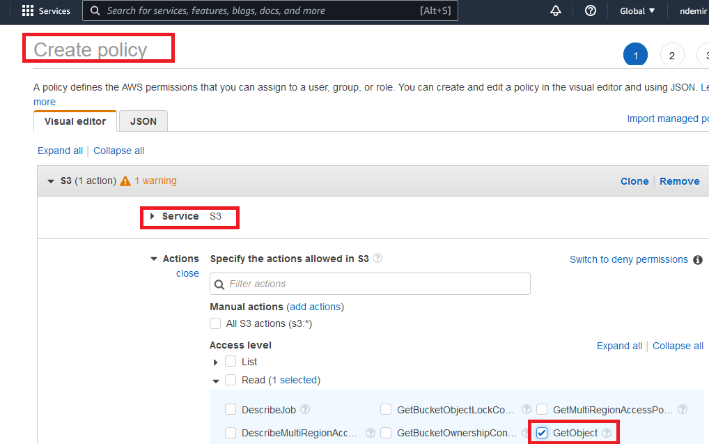
Task: Click Switch to deny permissions link
Action: 628,259
